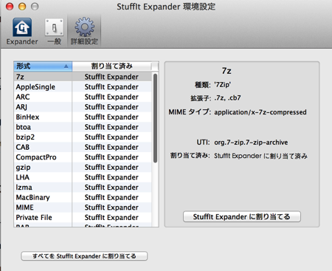332x271 pixels.
Task: Click the 種類 value '7Zip'
Action: coord(223,85)
